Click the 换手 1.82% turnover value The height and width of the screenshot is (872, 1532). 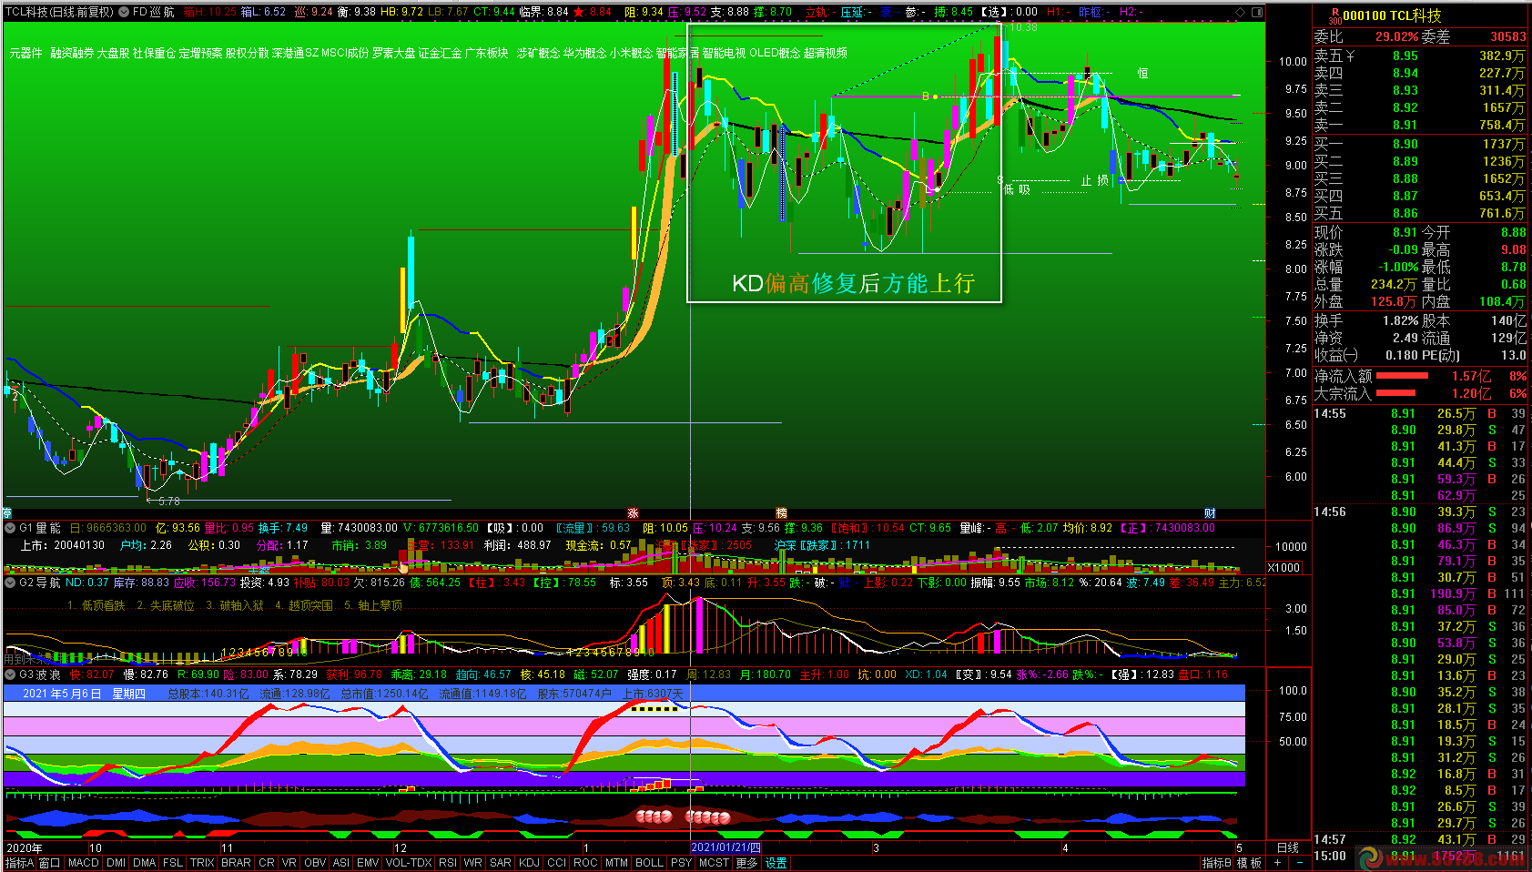[x=1400, y=320]
